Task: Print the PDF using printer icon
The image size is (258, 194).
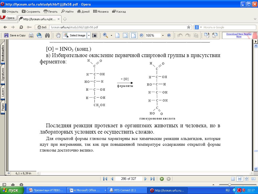Action: [31, 35]
